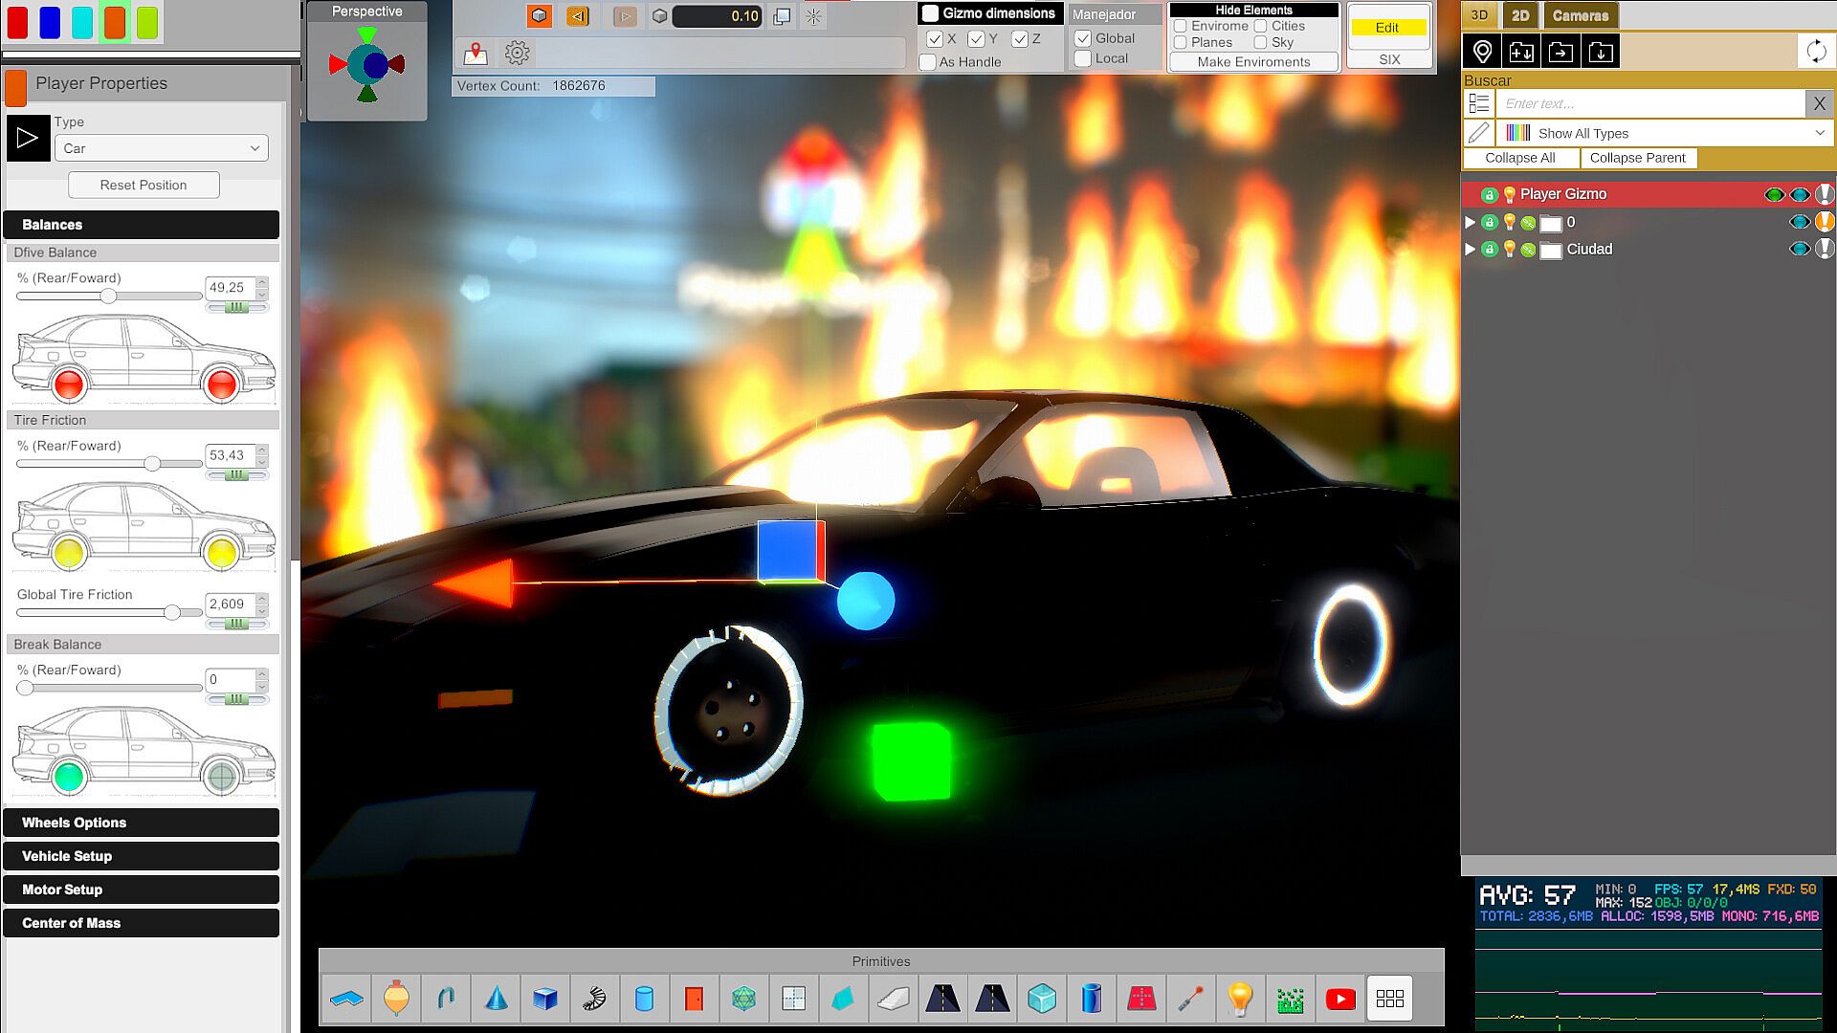The image size is (1837, 1033).
Task: Choose the spiral staircase primitive
Action: click(x=594, y=999)
